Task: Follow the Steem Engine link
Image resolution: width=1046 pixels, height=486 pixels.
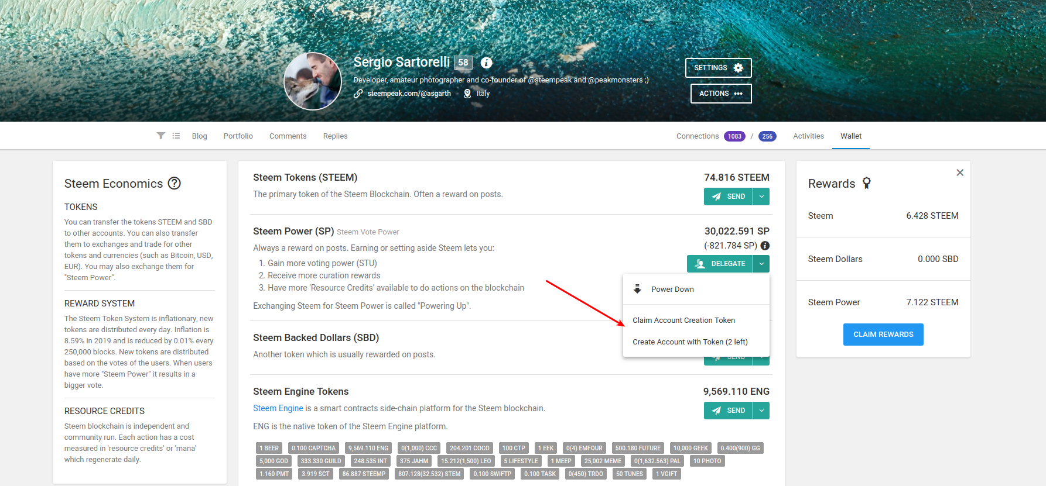Action: click(x=278, y=408)
